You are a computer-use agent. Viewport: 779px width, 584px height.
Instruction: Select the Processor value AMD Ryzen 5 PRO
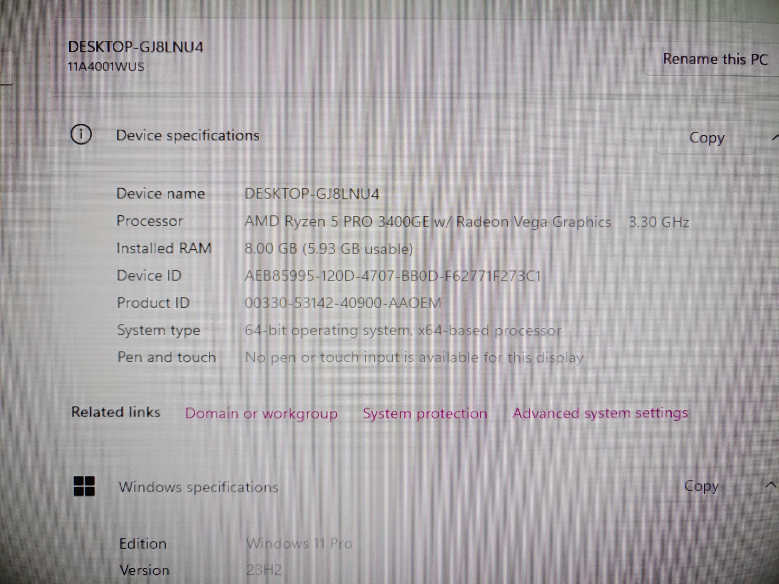[427, 222]
